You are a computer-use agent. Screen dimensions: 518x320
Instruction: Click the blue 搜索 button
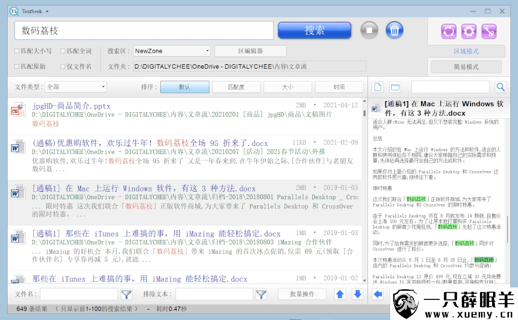(314, 30)
